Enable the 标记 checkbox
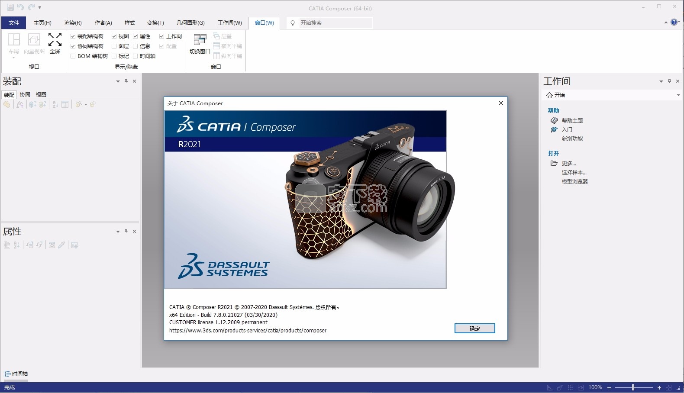684x393 pixels. pyautogui.click(x=114, y=56)
